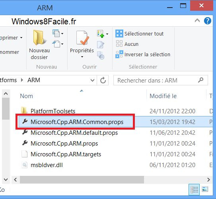216x199 pixels.
Task: Click the search magnifier icon
Action: 201,80
